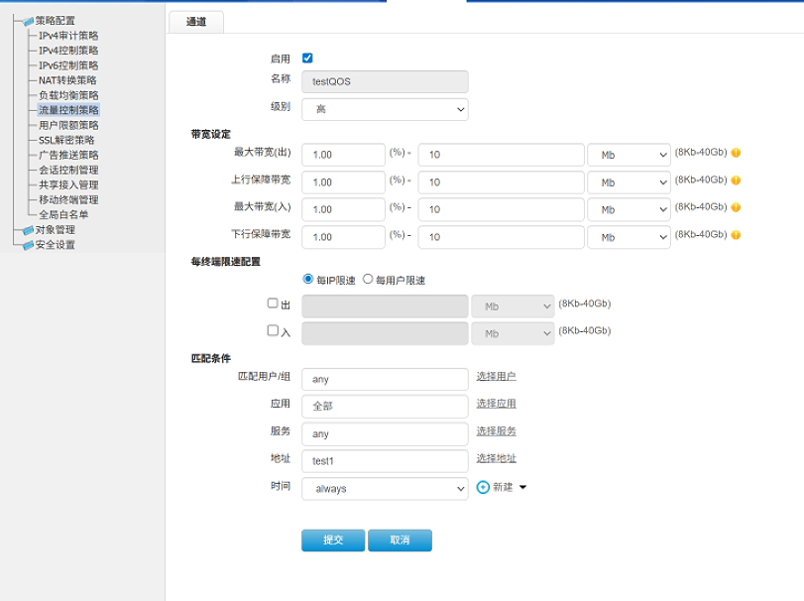Click the 选择用户 link
Viewport: 804px width, 601px height.
point(496,377)
